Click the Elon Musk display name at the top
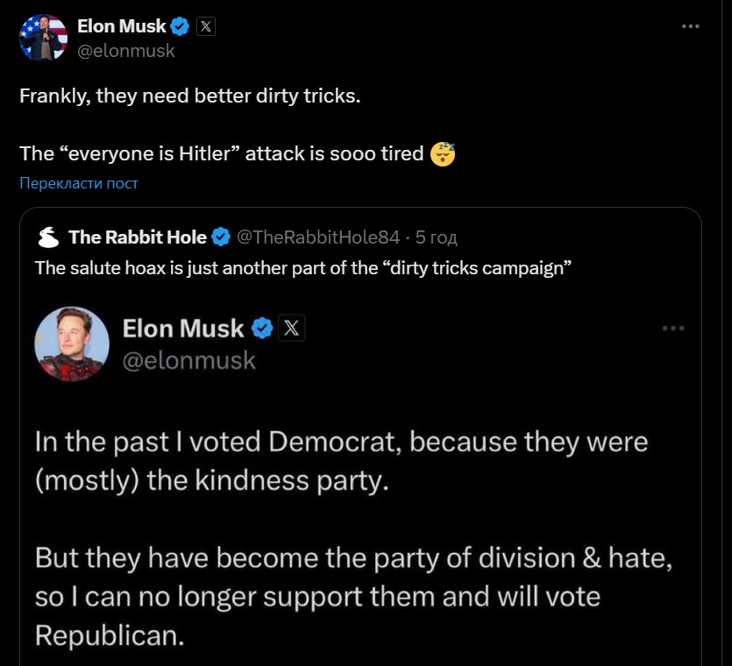The height and width of the screenshot is (666, 732). (122, 27)
